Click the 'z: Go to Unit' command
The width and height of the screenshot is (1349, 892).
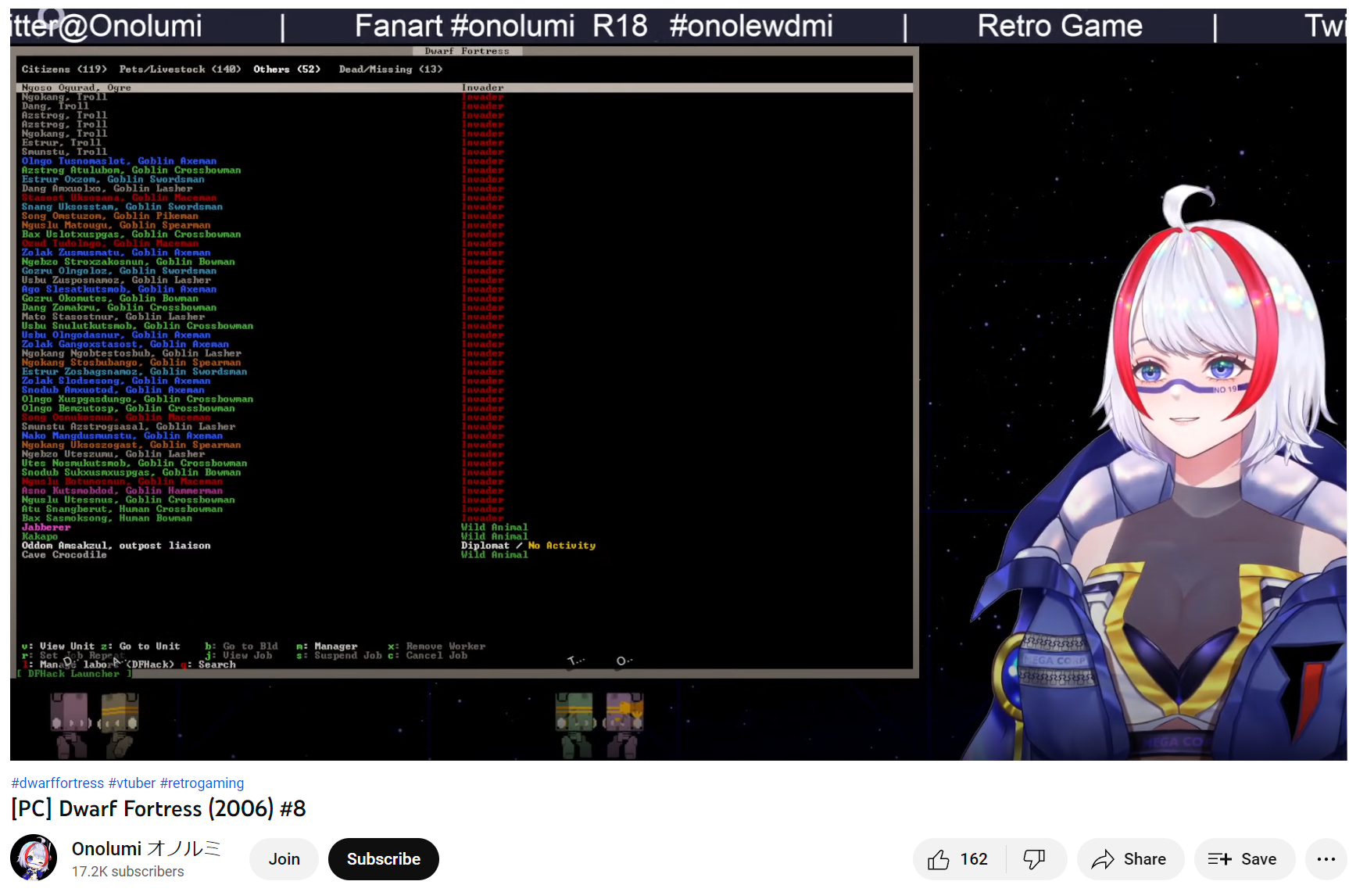pos(141,647)
